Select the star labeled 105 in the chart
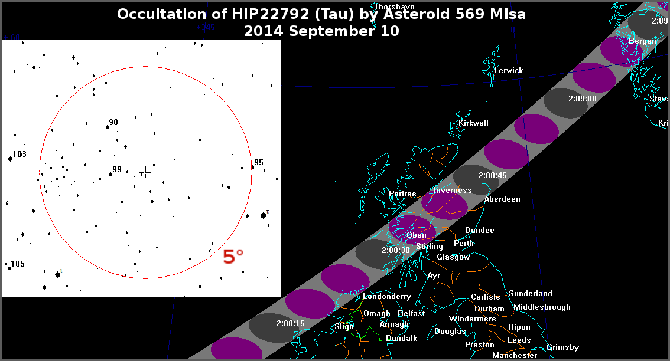670x361 pixels. pyautogui.click(x=9, y=268)
